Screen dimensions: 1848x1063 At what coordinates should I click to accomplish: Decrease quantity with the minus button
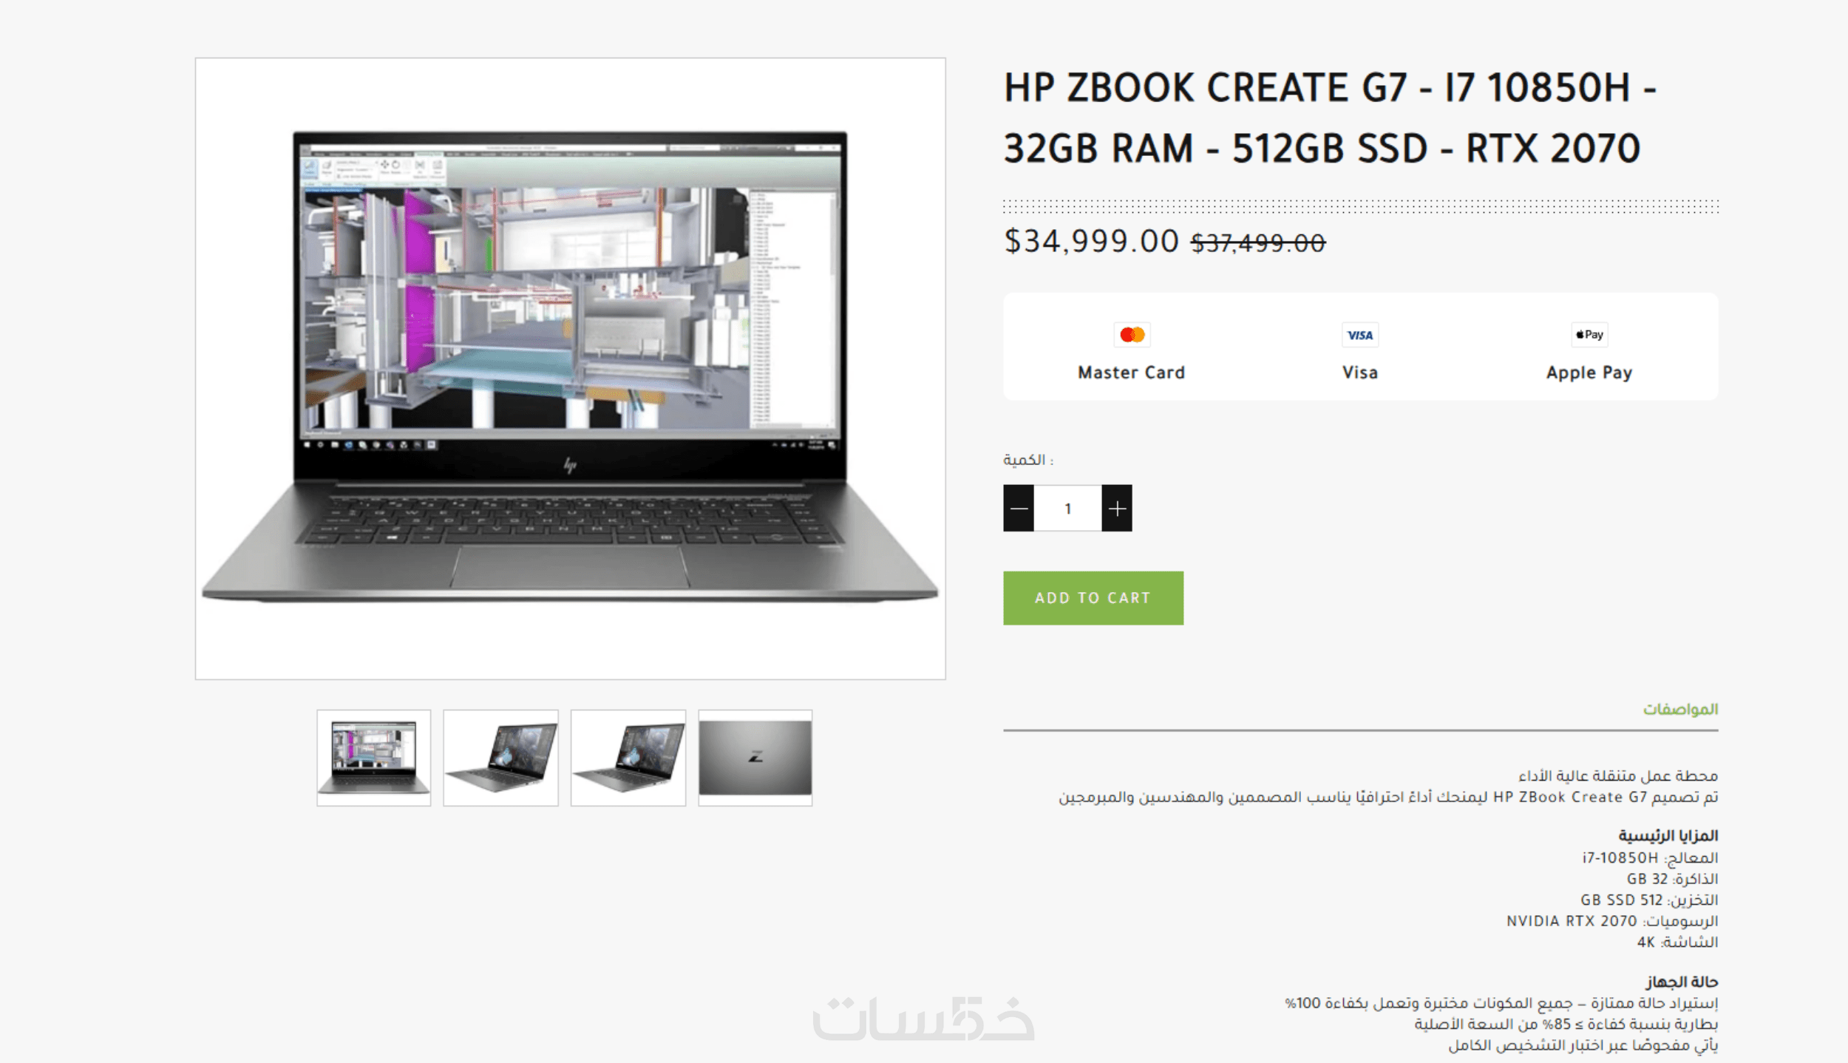pyautogui.click(x=1019, y=508)
